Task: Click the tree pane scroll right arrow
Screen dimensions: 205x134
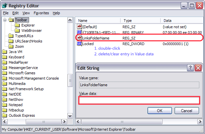Action: (x=64, y=122)
